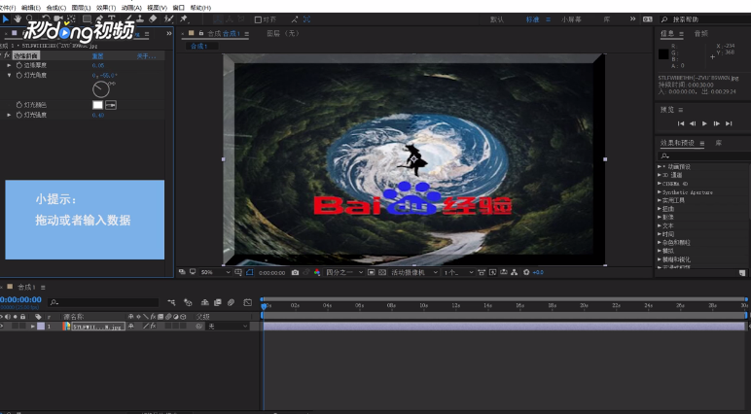
Task: Click the timeline motion blur enable icon
Action: point(231,302)
